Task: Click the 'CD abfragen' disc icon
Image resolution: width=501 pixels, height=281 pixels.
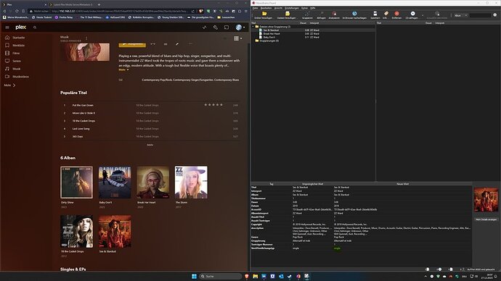Action: [x=412, y=14]
